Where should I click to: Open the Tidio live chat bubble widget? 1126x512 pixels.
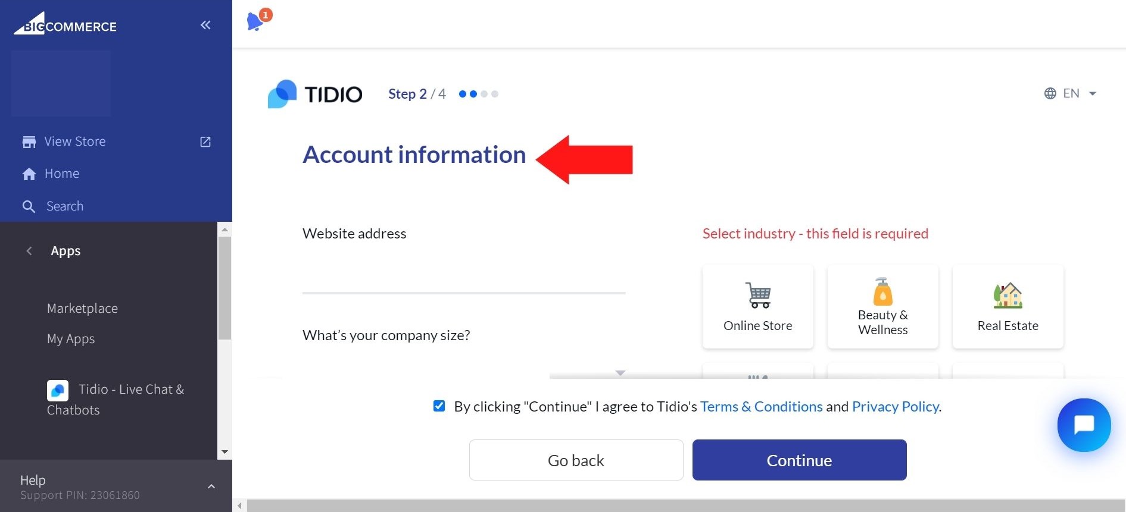[1084, 425]
